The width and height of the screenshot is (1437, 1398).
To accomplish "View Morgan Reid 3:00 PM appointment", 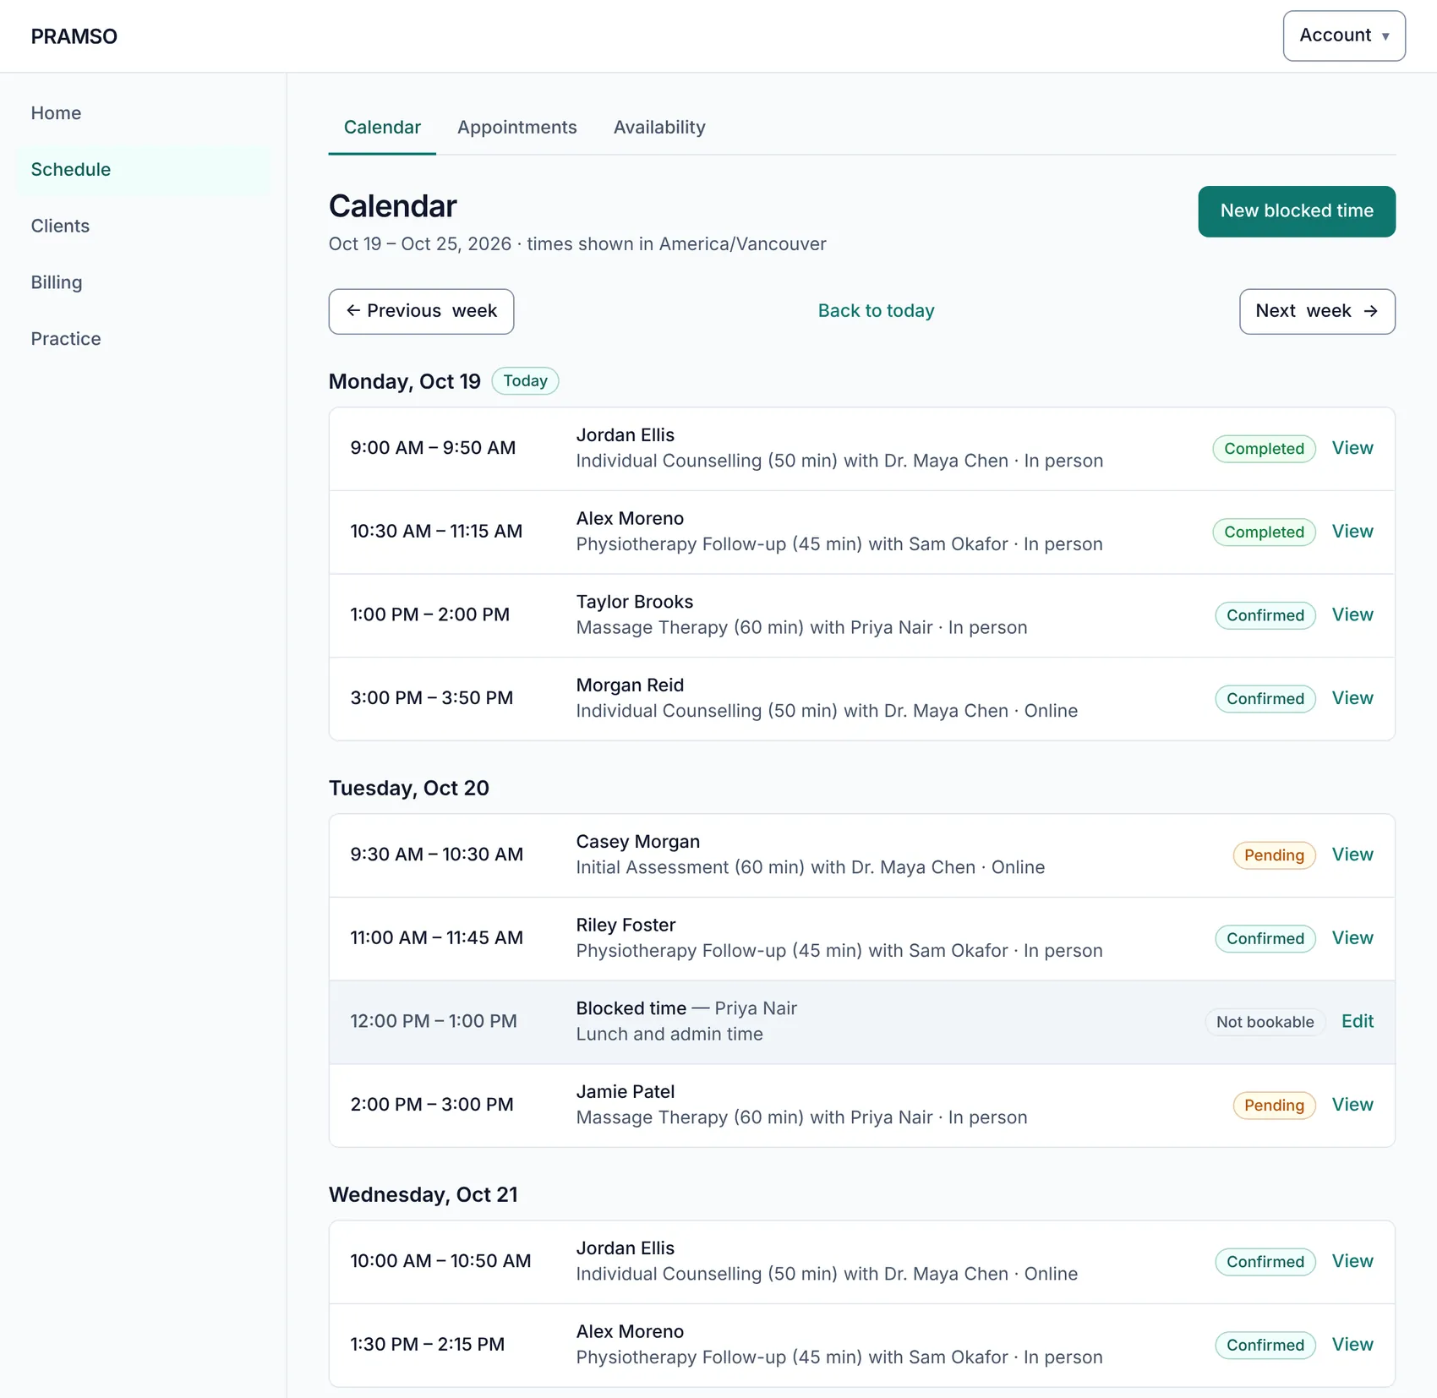I will click(1352, 698).
